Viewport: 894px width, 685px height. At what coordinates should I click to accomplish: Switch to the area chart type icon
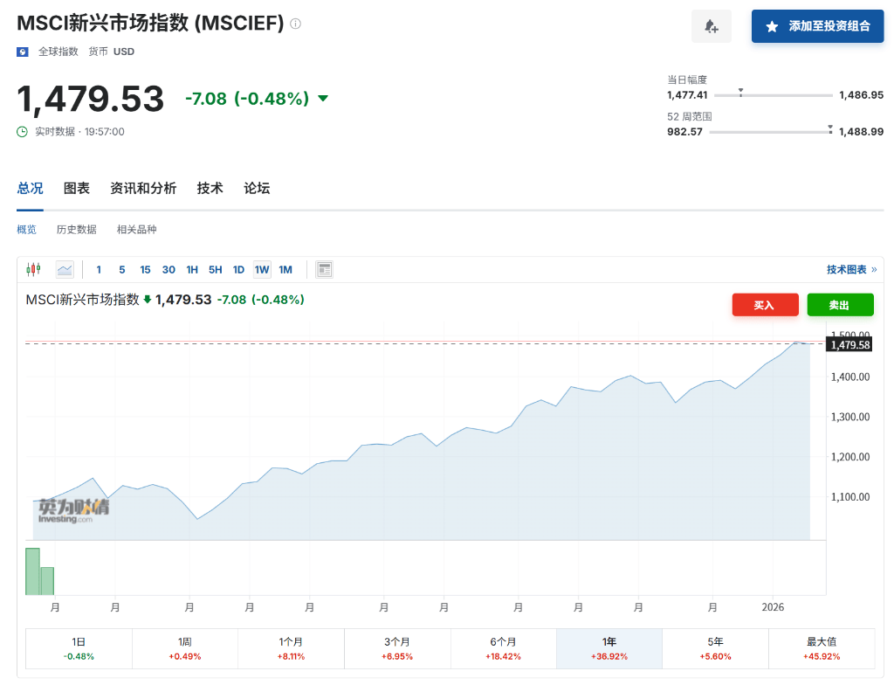[64, 269]
